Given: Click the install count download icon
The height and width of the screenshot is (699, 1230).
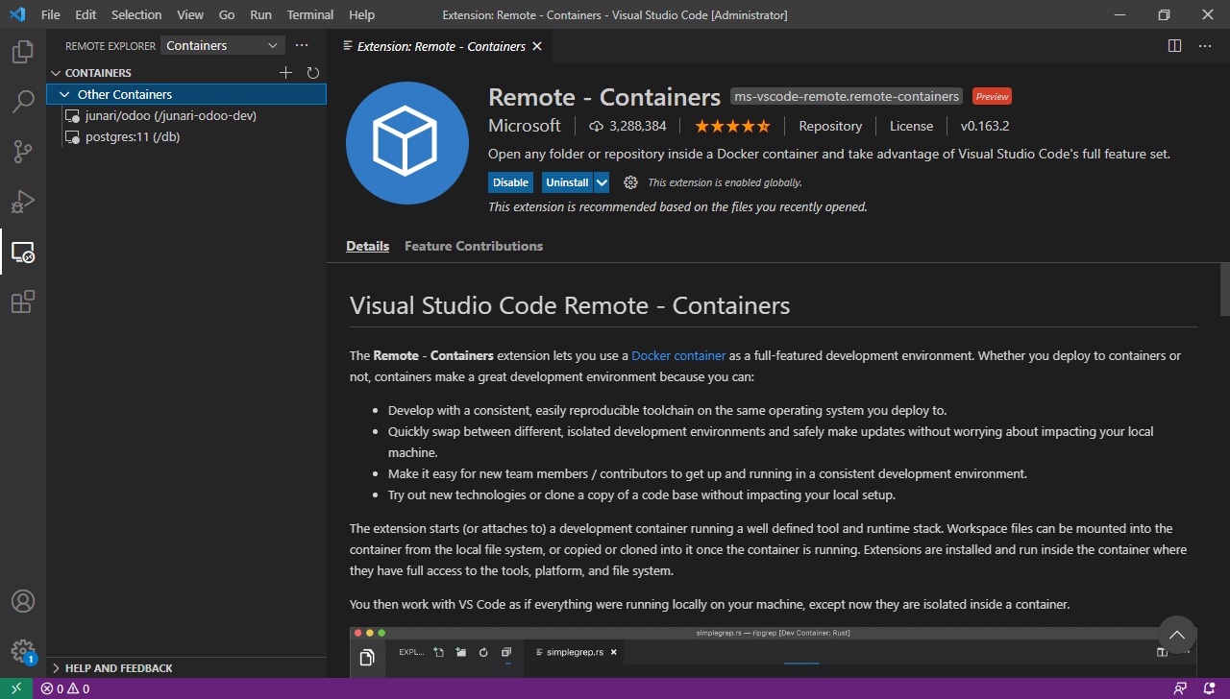Looking at the screenshot, I should tap(596, 126).
